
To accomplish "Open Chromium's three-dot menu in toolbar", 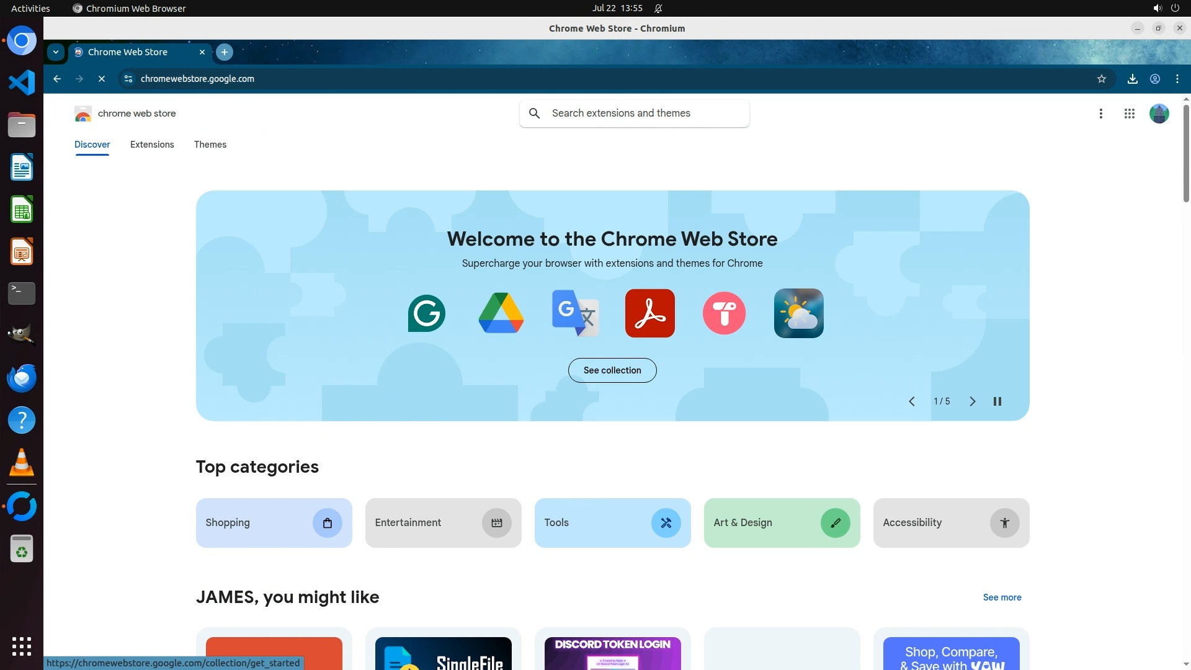I will [1177, 79].
